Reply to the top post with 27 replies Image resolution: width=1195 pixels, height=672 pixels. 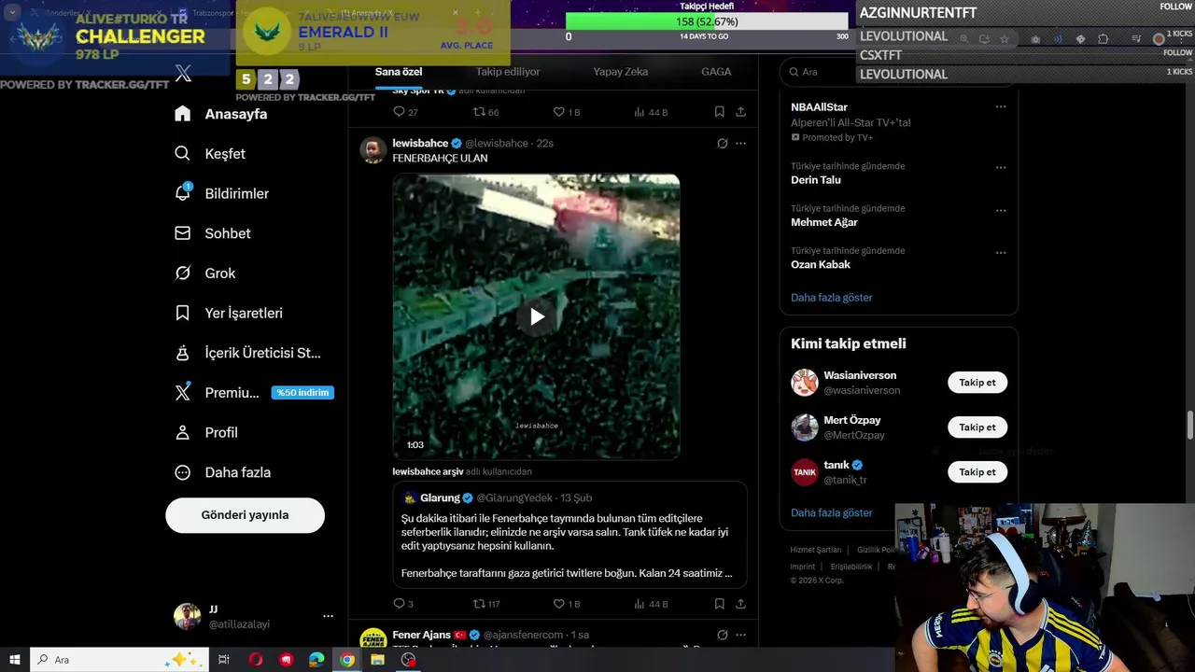tap(405, 112)
